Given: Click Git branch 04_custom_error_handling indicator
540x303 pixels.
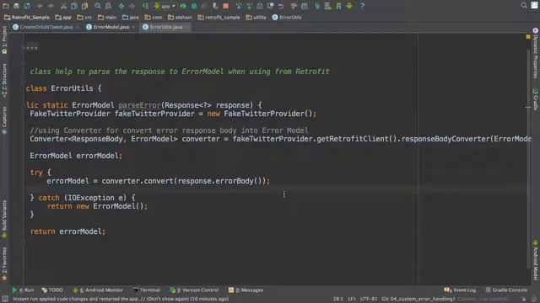Looking at the screenshot, I should pyautogui.click(x=418, y=299).
